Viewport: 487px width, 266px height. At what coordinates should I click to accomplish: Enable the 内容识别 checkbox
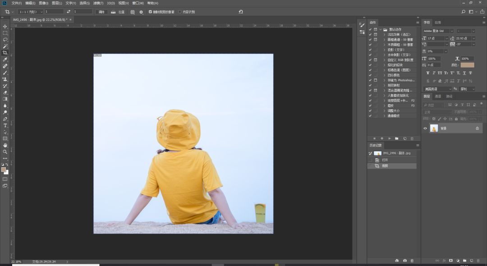pyautogui.click(x=180, y=12)
